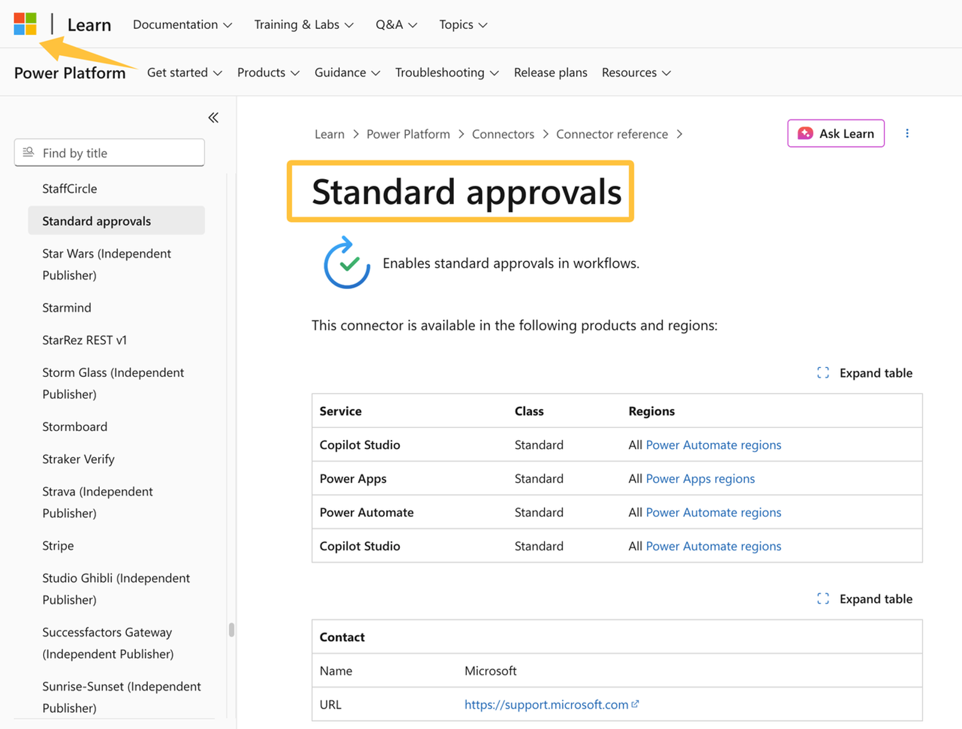
Task: Collapse the sidebar with double-chevron icon
Action: click(x=213, y=118)
